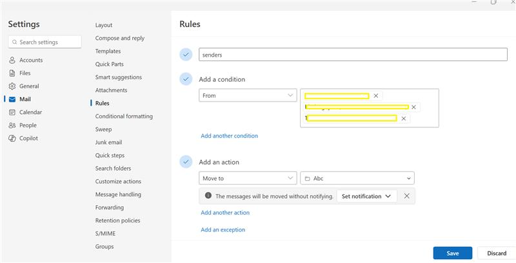Click the Calendar icon in sidebar
The width and height of the screenshot is (516, 263).
[12, 113]
